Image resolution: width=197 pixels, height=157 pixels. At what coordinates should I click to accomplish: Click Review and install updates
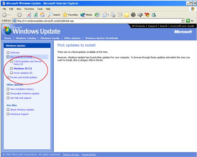pos(24,77)
